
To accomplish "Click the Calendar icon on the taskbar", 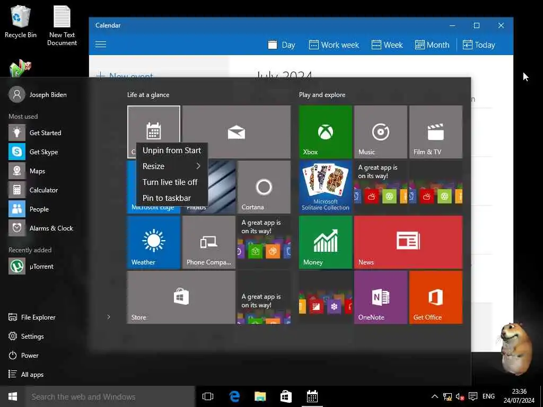I will (312, 396).
